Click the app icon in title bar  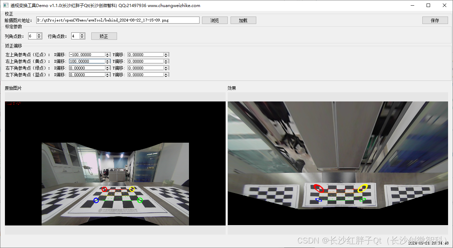click(x=6, y=5)
